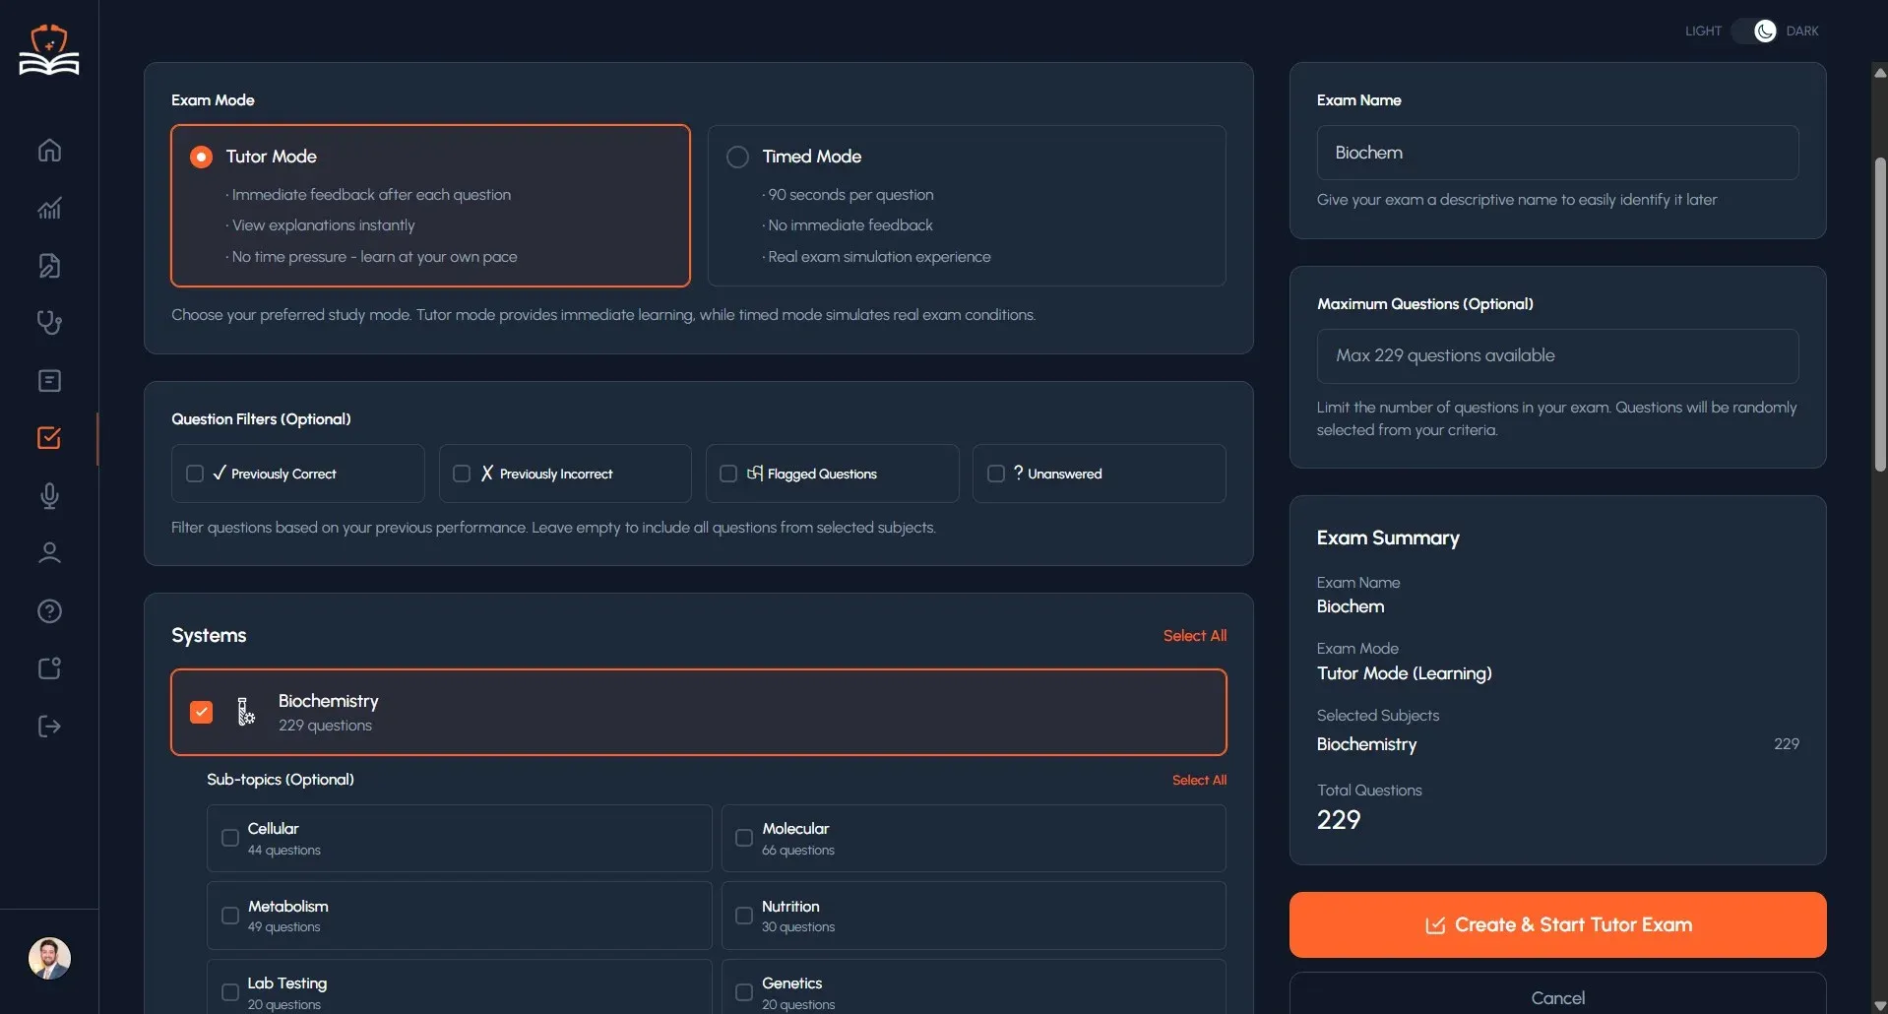
Task: Check the Molecular sub-topic checkbox
Action: click(x=743, y=837)
